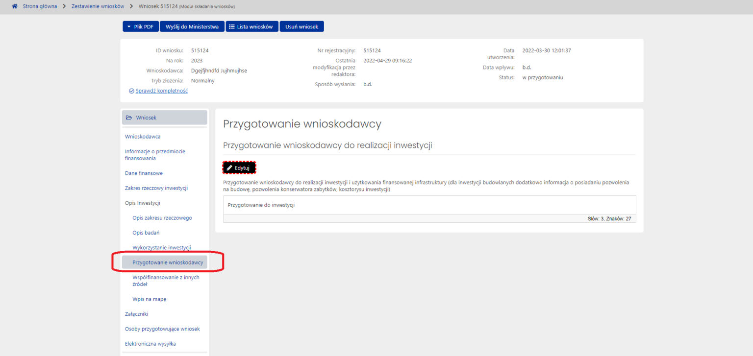The image size is (753, 356).
Task: Click list icon on Lista wniosków button
Action: (x=232, y=27)
